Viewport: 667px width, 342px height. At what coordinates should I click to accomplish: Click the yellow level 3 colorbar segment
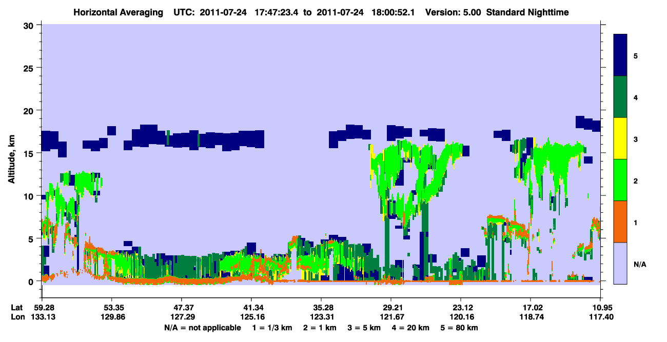(x=620, y=138)
